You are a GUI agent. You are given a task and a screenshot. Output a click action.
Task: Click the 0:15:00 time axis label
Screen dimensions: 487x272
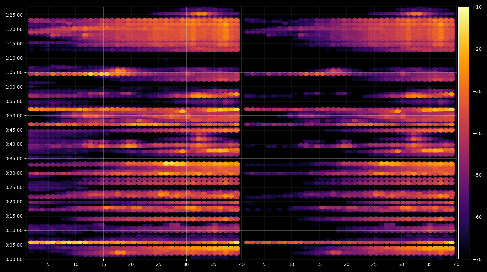click(14, 216)
